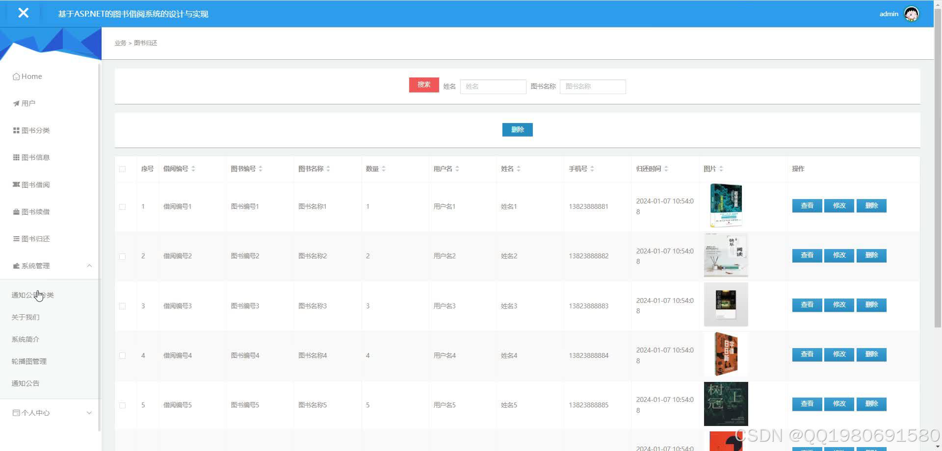
Task: Open the book cover image in row 2
Action: point(726,255)
